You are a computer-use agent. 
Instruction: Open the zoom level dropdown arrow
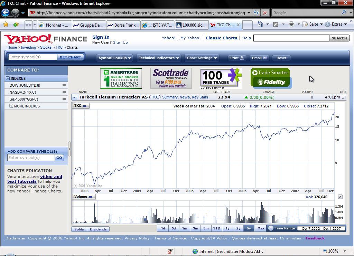tap(345, 251)
